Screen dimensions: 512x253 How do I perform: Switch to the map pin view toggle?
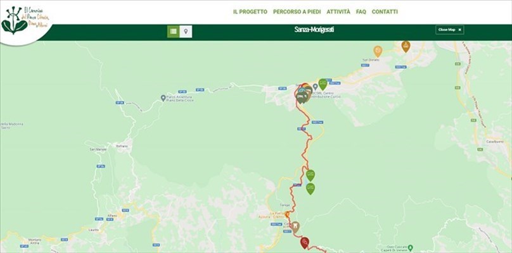[x=186, y=31]
